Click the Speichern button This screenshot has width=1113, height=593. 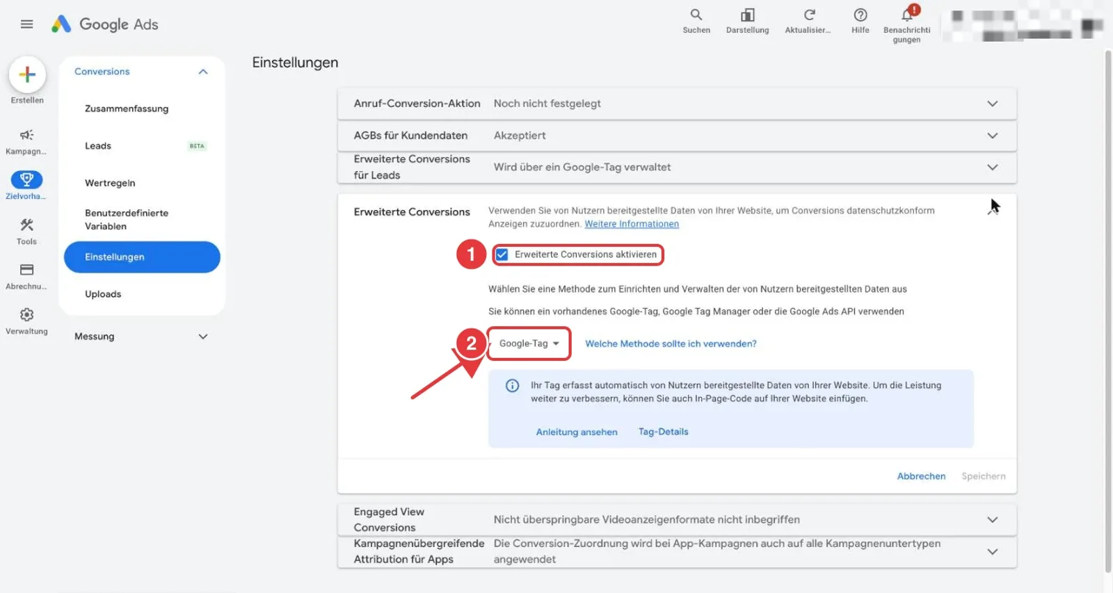click(x=984, y=476)
